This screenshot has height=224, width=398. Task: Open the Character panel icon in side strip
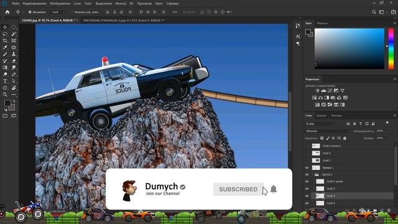[x=298, y=36]
